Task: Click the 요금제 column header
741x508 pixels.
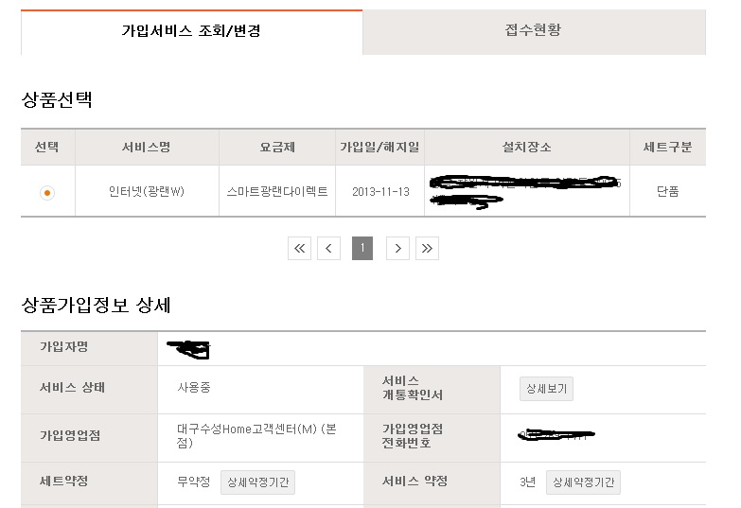Action: [x=277, y=148]
